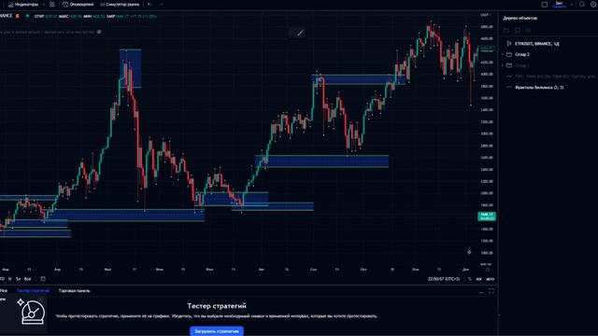The width and height of the screenshot is (598, 336).
Task: Open the USDT currency selector on price scale
Action: tap(485, 15)
